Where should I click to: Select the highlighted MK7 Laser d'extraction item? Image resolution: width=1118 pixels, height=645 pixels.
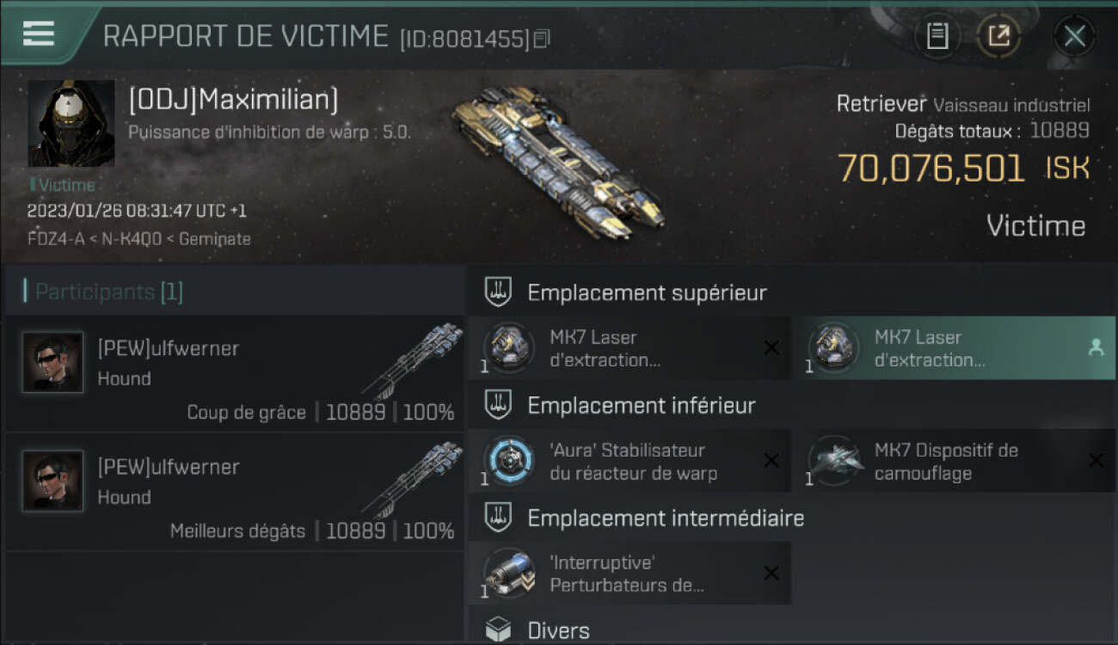(954, 348)
